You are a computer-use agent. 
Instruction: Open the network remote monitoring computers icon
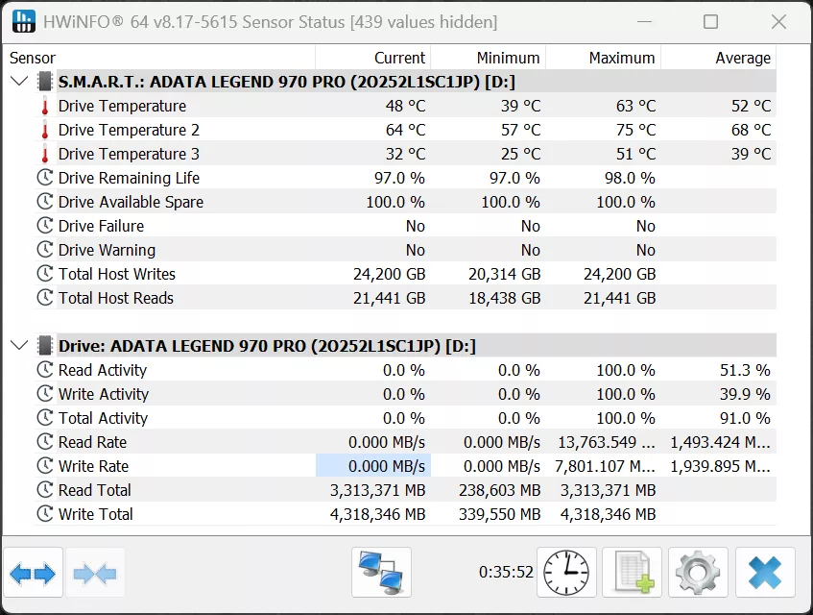tap(381, 573)
